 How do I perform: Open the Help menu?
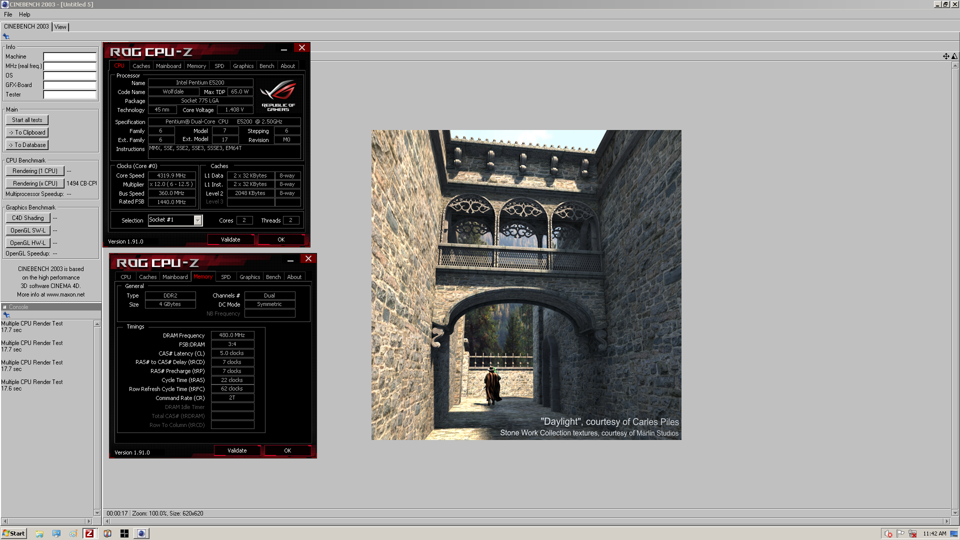(x=24, y=14)
